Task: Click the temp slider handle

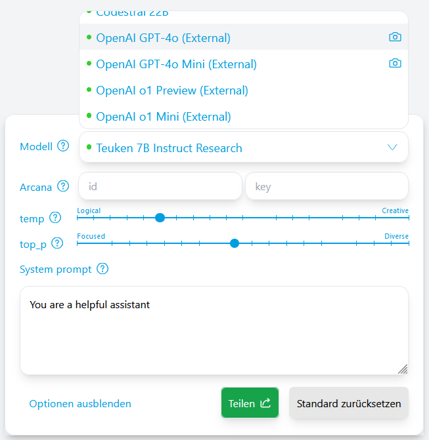Action: (x=160, y=218)
